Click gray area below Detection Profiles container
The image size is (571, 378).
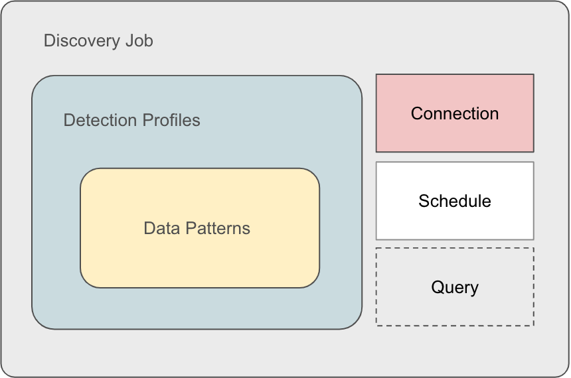(x=197, y=351)
